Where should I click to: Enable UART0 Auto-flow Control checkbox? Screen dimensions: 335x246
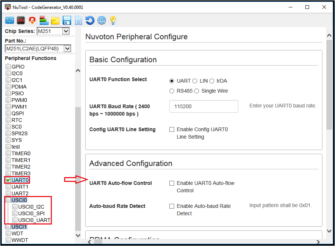[x=172, y=183]
